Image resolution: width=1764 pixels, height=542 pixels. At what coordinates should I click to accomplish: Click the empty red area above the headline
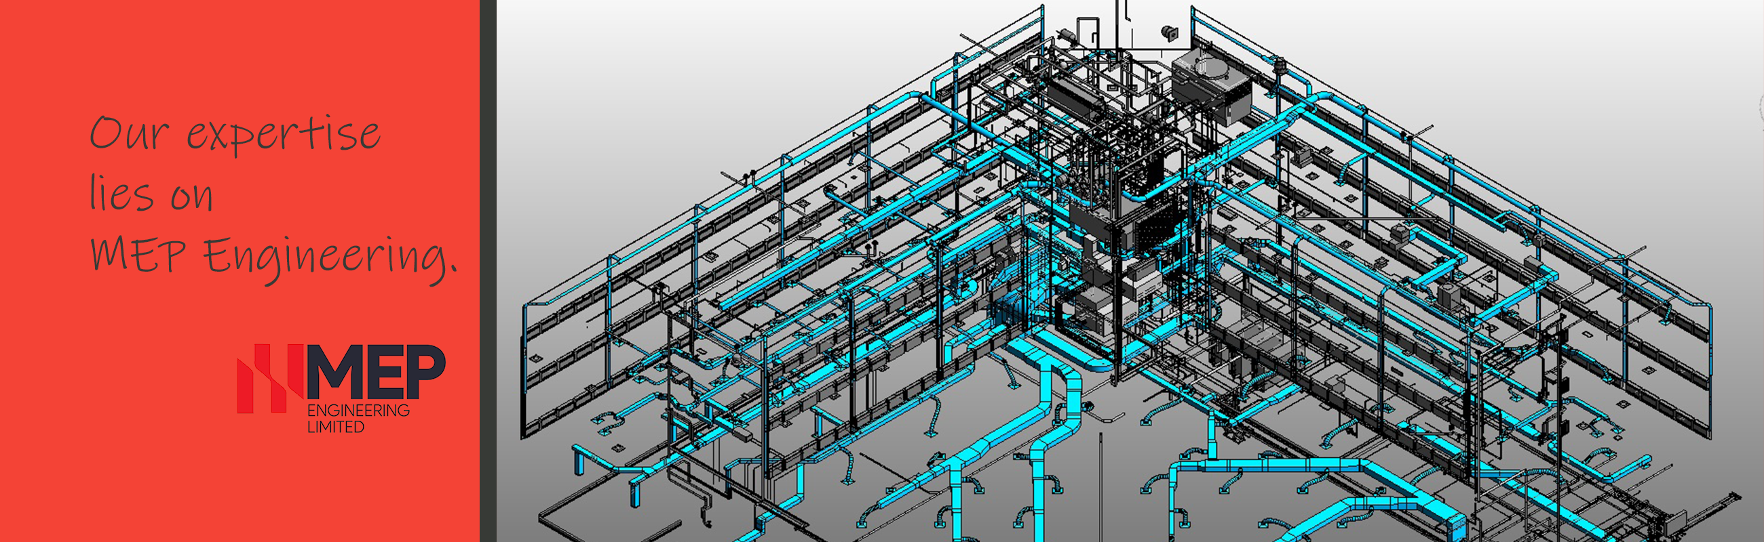pyautogui.click(x=239, y=48)
